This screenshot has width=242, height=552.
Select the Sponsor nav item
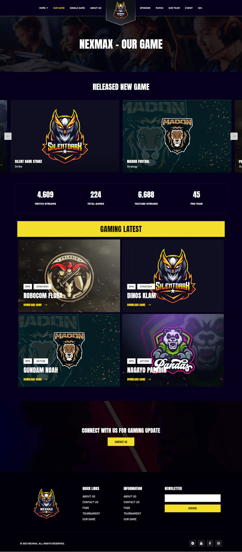pos(145,8)
